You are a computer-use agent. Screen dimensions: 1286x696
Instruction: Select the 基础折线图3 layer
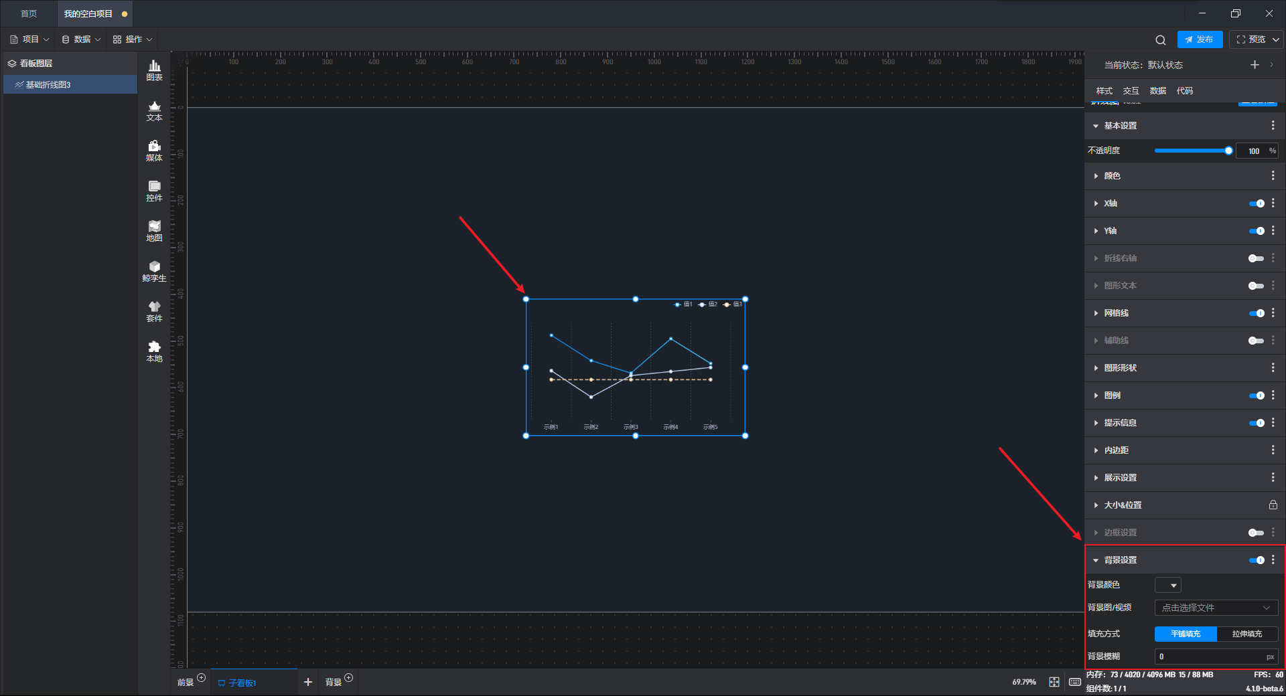(70, 84)
